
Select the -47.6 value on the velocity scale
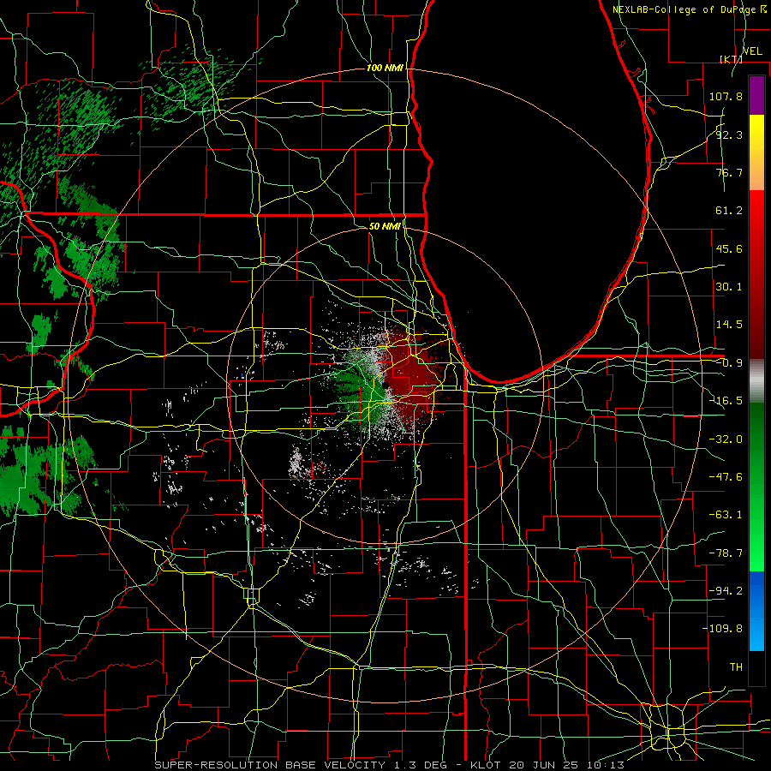(726, 477)
